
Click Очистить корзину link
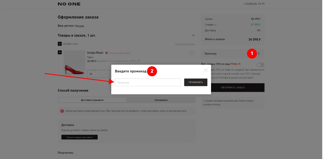[x=185, y=44]
